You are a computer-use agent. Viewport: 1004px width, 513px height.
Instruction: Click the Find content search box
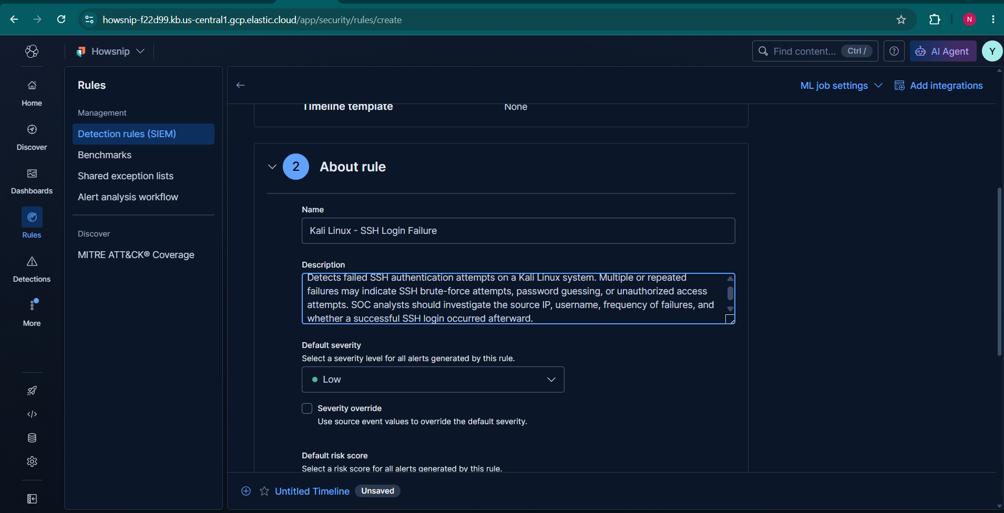(x=815, y=51)
